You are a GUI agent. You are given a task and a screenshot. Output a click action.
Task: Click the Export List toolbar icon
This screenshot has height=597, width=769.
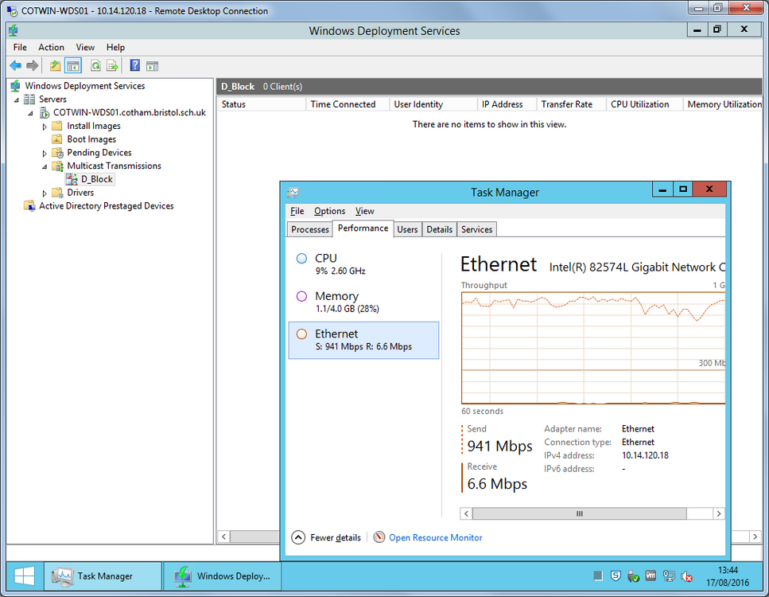pyautogui.click(x=113, y=65)
